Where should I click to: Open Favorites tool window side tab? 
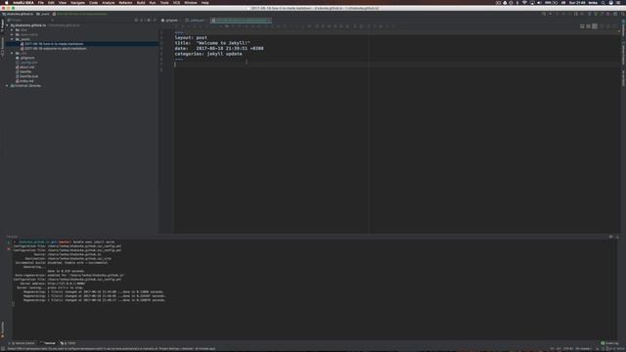click(x=2, y=330)
